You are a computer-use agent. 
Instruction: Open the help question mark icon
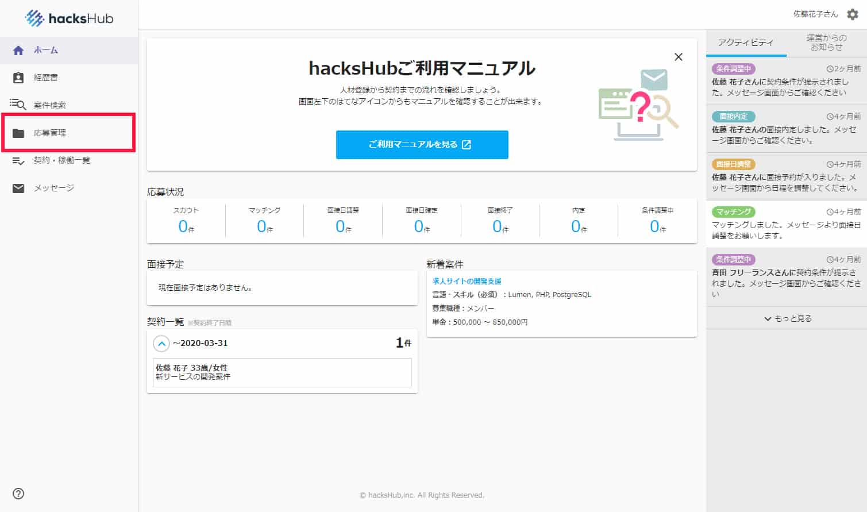(18, 494)
